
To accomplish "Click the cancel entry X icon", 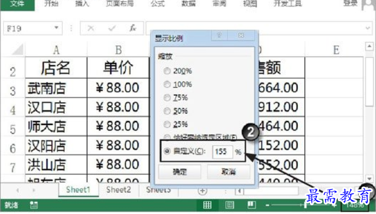I will [x=91, y=28].
